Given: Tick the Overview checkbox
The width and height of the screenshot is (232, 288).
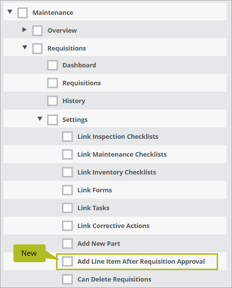Looking at the screenshot, I should tap(38, 31).
